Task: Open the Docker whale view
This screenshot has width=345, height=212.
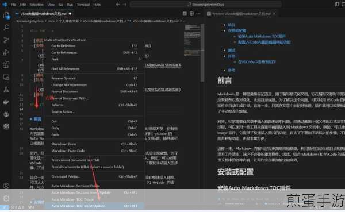Action: click(6, 102)
